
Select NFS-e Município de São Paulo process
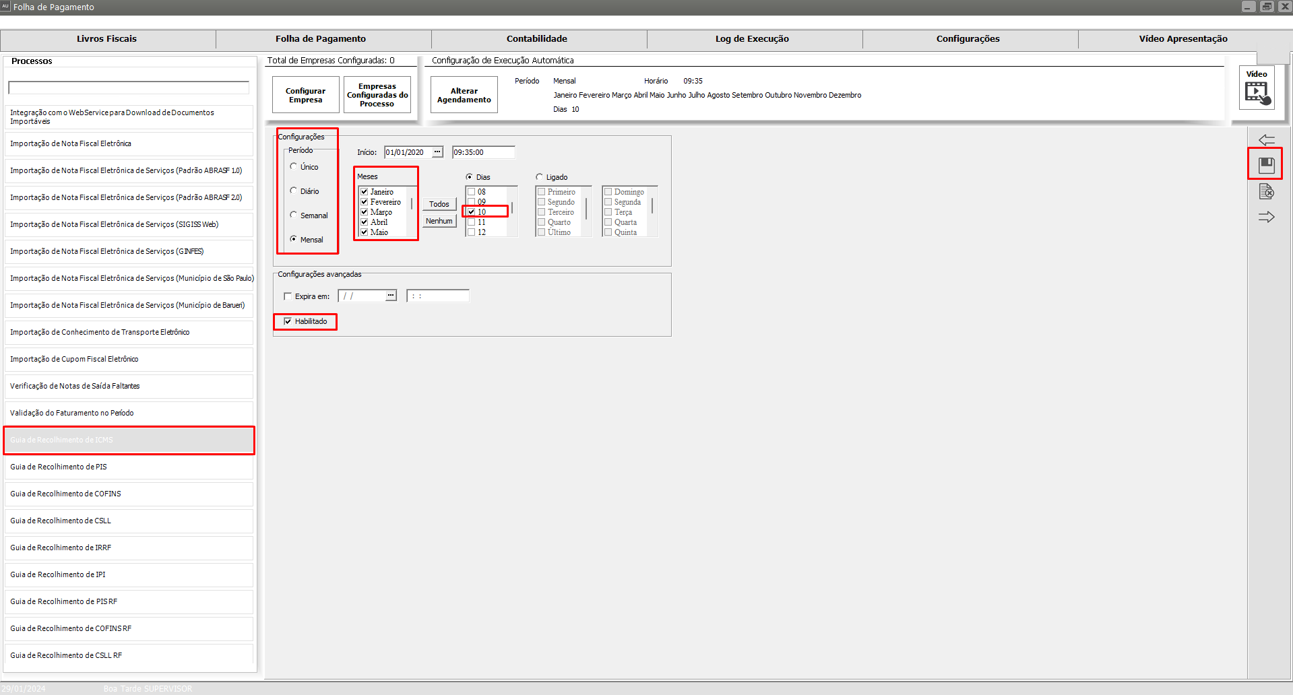coord(129,278)
